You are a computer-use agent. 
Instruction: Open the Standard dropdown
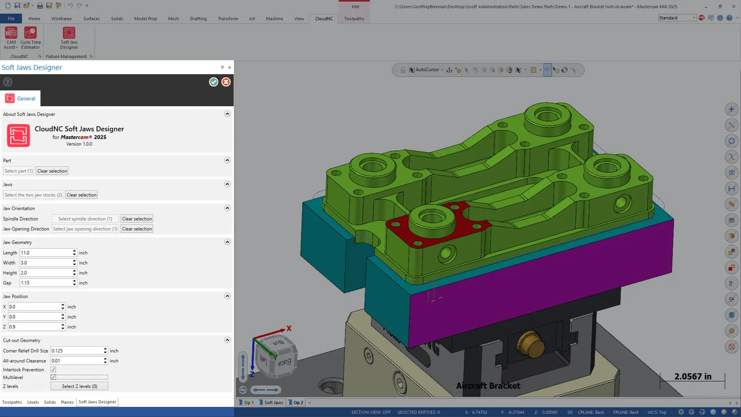pyautogui.click(x=677, y=18)
